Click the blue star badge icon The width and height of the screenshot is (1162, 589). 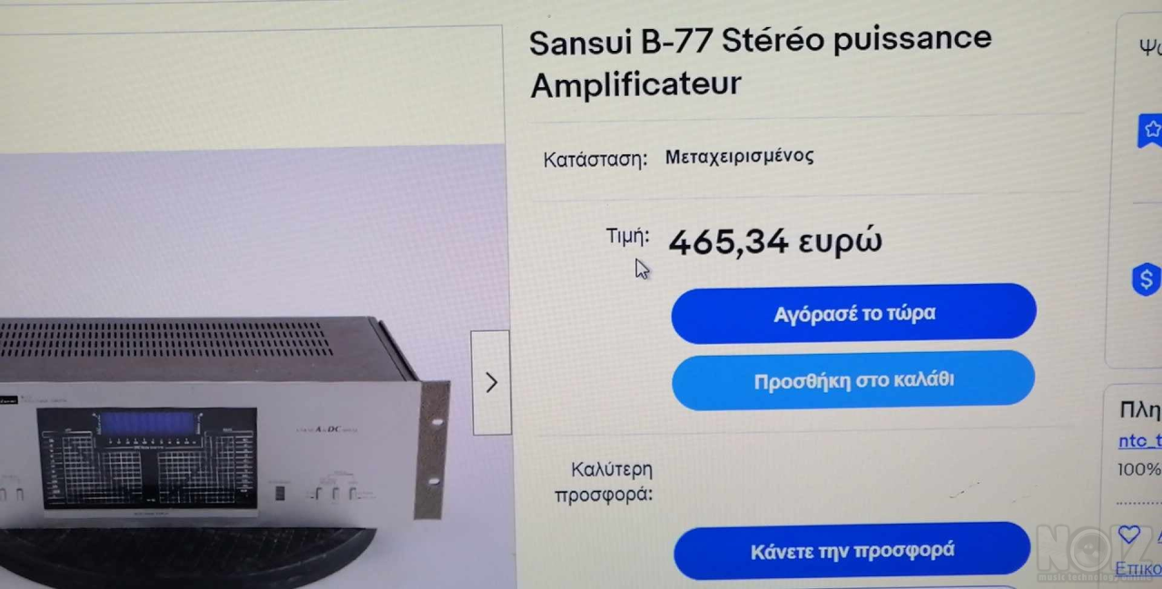click(x=1150, y=131)
